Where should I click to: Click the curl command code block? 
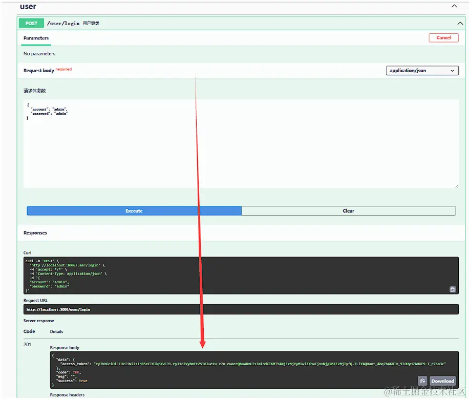(x=241, y=275)
